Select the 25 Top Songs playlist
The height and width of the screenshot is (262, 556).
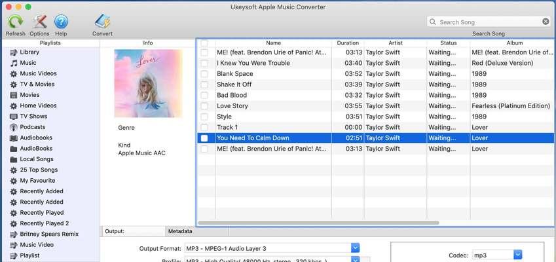[x=39, y=170]
